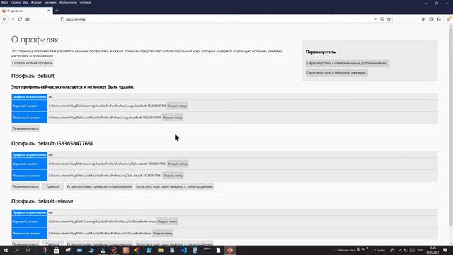Open Windows taskbar search icon
This screenshot has width=453, height=255.
pos(17,250)
